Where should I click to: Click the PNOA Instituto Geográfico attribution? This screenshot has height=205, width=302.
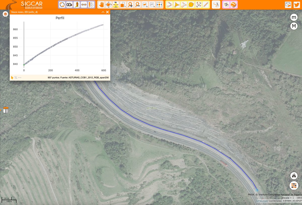[275, 195]
